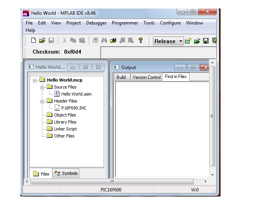Click the Header Files folder label
The width and height of the screenshot is (280, 200).
[65, 101]
